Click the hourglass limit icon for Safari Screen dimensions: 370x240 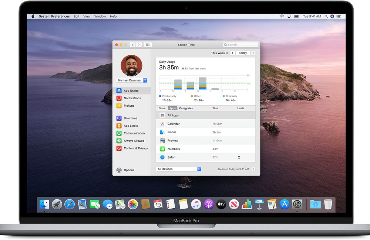click(239, 158)
